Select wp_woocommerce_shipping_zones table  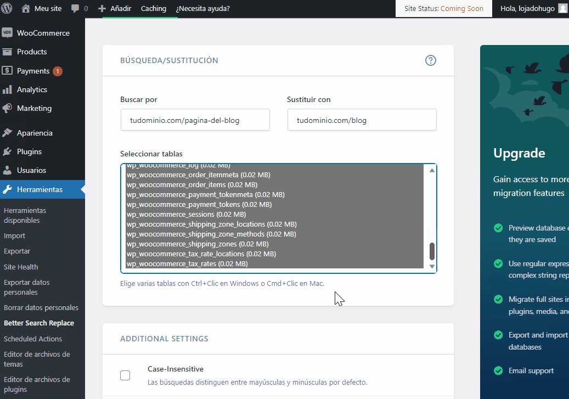[274, 244]
